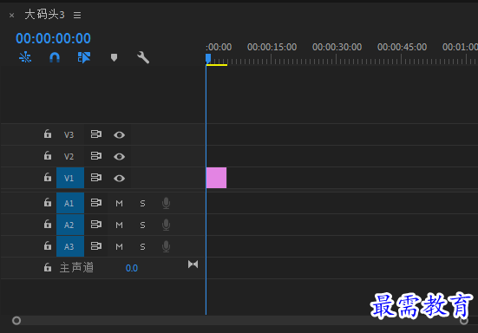Viewport: 478px width, 333px height.
Task: Mute track A2
Action: [x=119, y=225]
